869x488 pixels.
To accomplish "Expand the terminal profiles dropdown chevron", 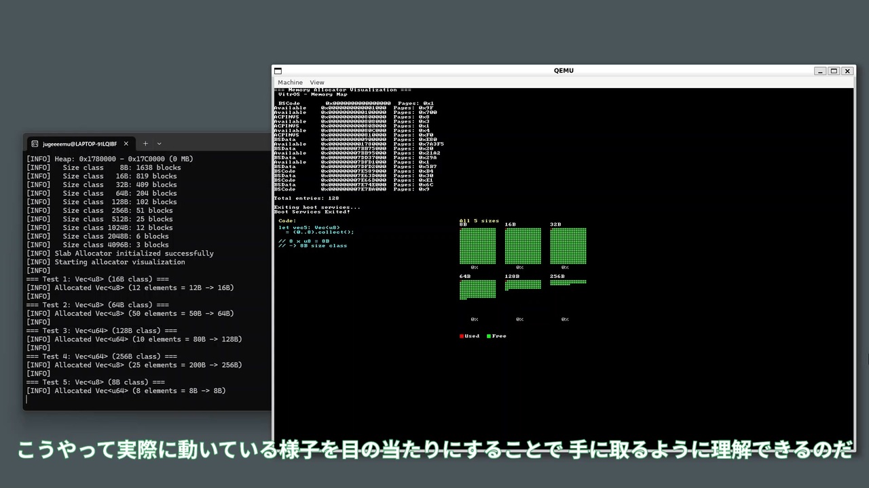I will tap(160, 144).
